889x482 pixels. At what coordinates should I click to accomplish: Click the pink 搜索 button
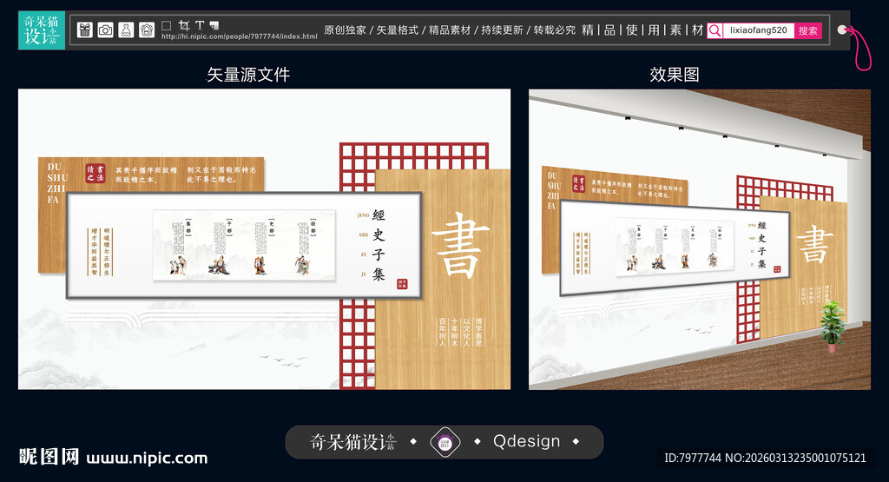click(808, 30)
